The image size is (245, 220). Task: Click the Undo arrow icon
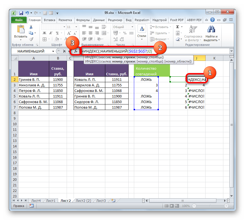[27, 13]
